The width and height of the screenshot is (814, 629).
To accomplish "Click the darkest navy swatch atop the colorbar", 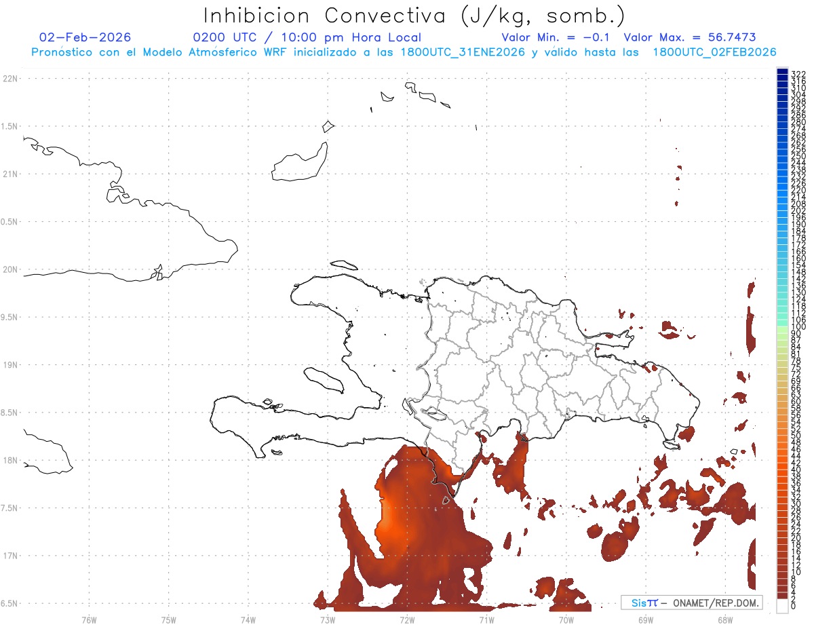I will point(782,72).
